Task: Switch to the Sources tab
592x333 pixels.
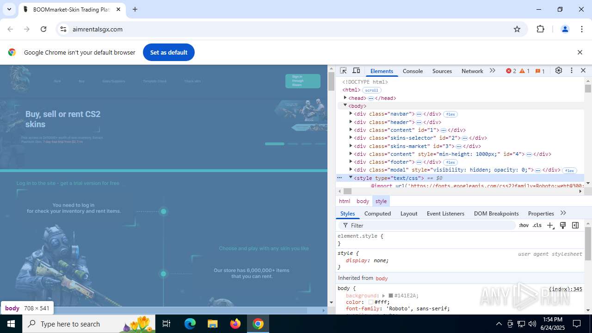Action: pos(442,71)
